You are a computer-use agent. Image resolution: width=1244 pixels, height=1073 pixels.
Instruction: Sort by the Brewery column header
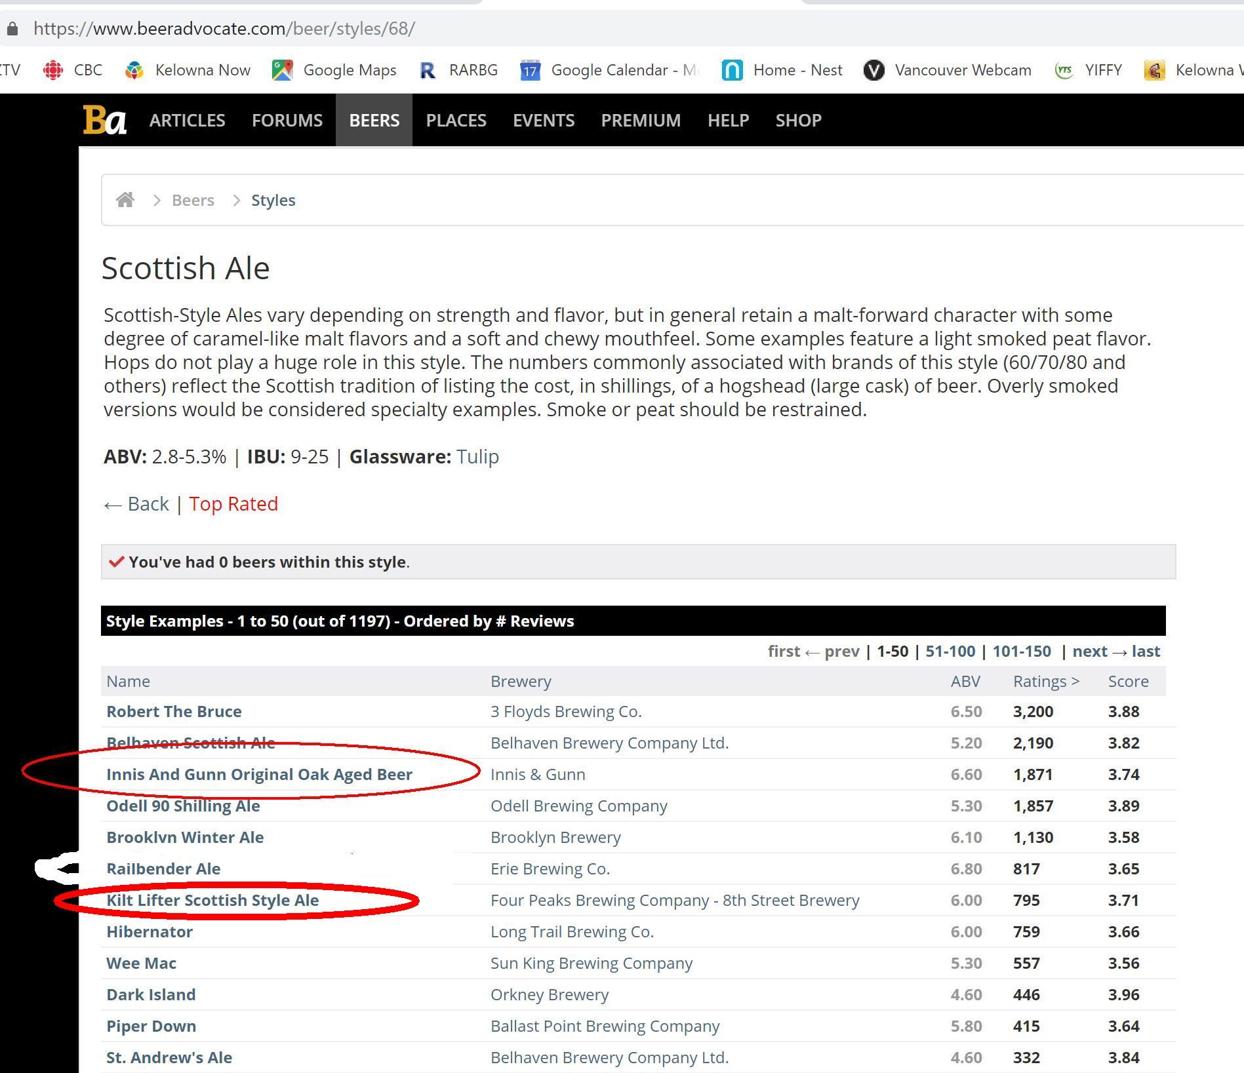(521, 681)
